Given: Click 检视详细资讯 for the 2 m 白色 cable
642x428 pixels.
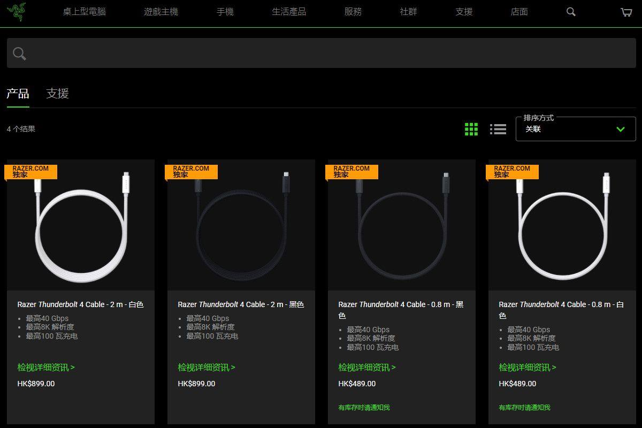Looking at the screenshot, I should [x=46, y=368].
